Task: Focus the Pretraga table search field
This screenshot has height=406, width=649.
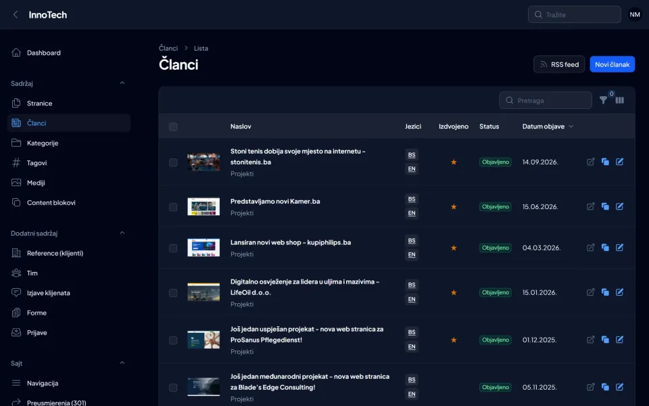Action: (546, 100)
